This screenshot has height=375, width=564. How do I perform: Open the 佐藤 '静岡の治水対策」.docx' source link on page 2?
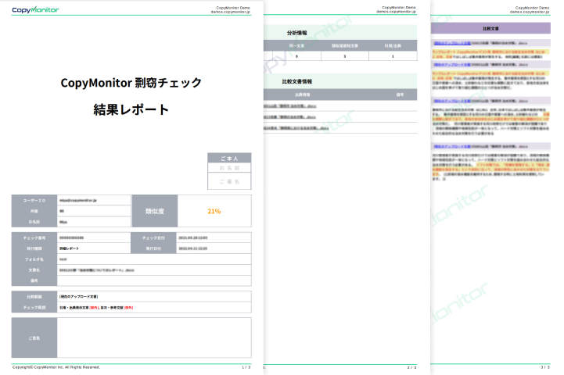tap(289, 116)
